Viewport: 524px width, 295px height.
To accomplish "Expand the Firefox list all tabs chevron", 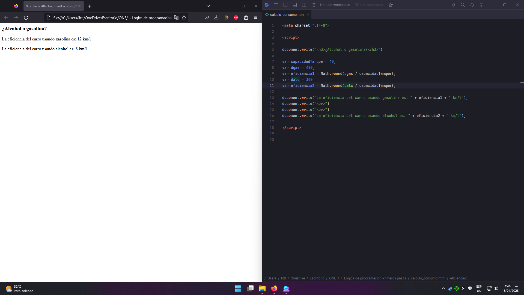I will (x=208, y=6).
